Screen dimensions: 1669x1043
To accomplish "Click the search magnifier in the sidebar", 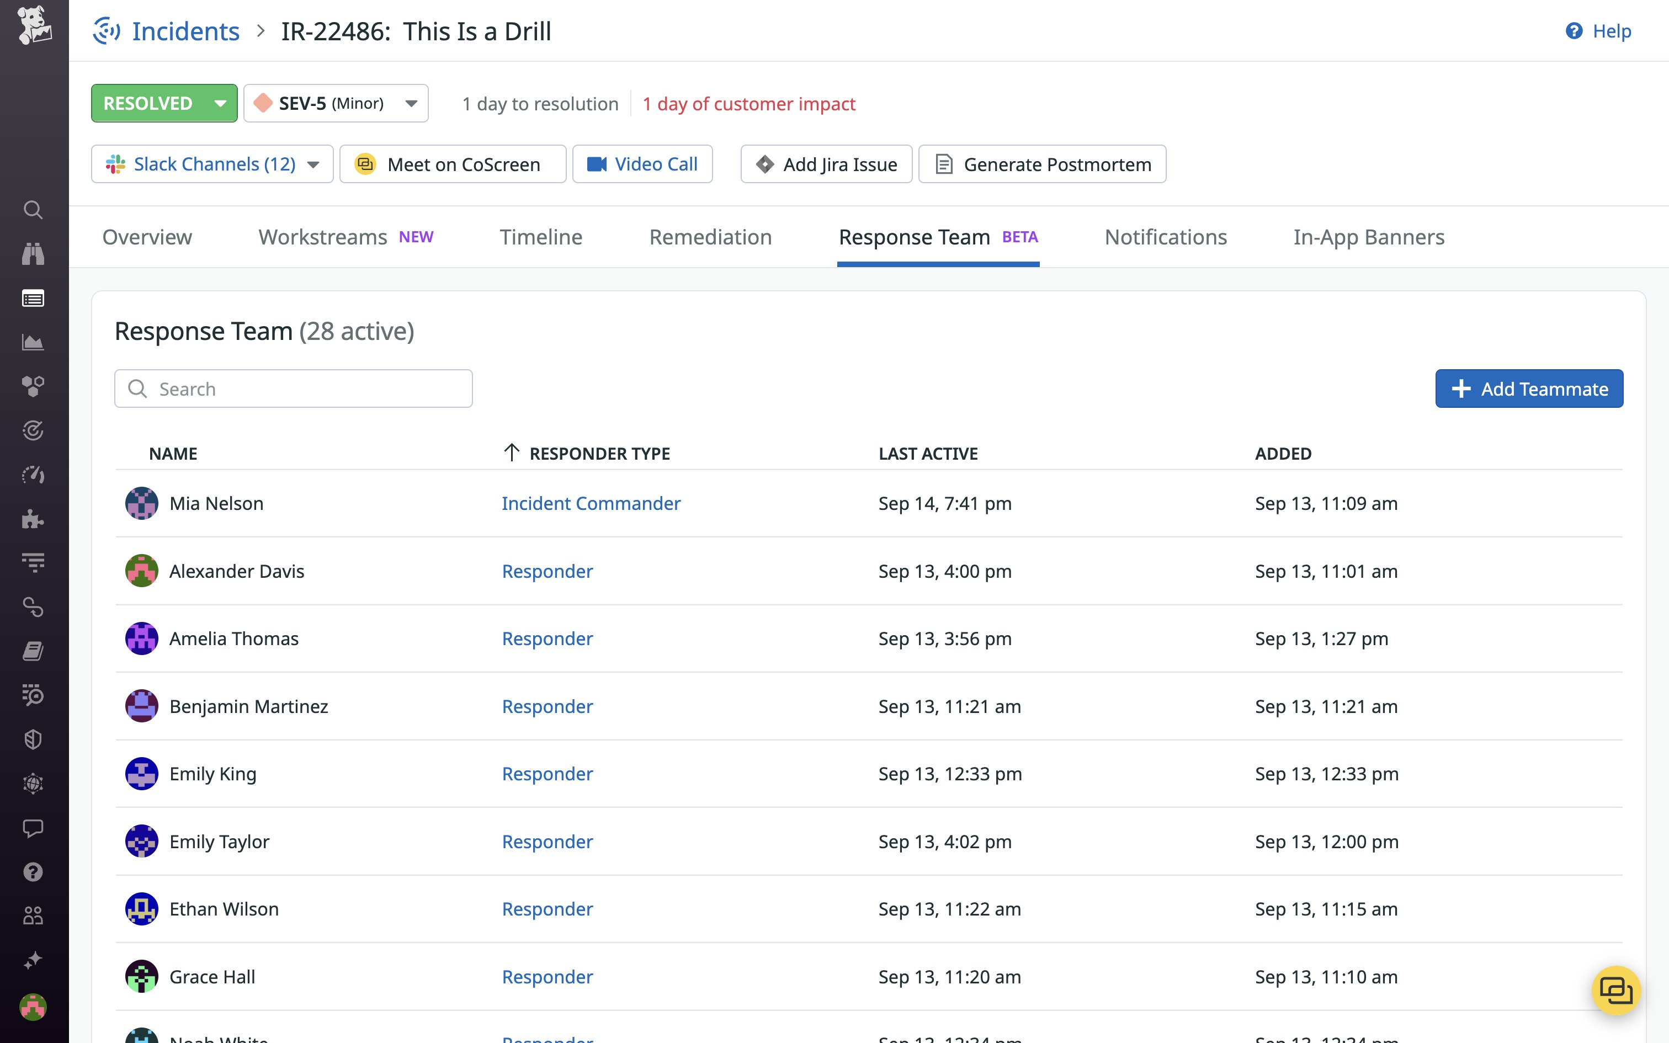I will 33,210.
